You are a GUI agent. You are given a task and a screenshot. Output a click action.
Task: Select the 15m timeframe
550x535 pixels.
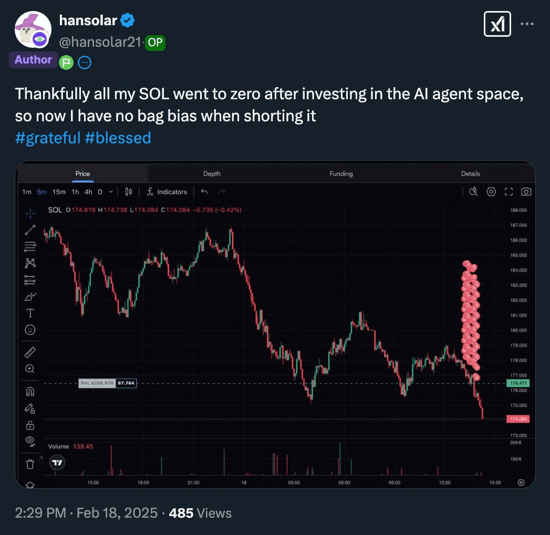coord(59,192)
